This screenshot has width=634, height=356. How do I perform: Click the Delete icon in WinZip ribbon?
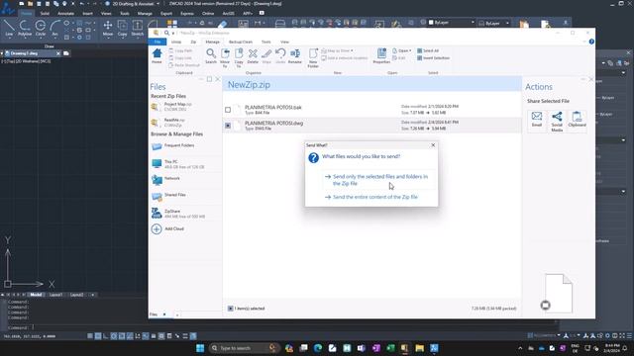pyautogui.click(x=253, y=56)
